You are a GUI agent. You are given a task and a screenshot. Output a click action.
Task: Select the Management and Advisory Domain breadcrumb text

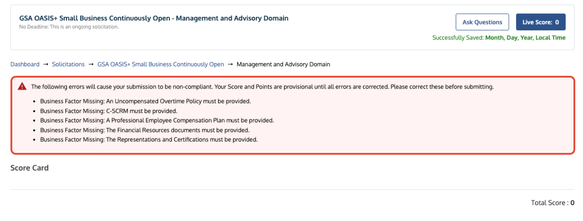pos(284,64)
